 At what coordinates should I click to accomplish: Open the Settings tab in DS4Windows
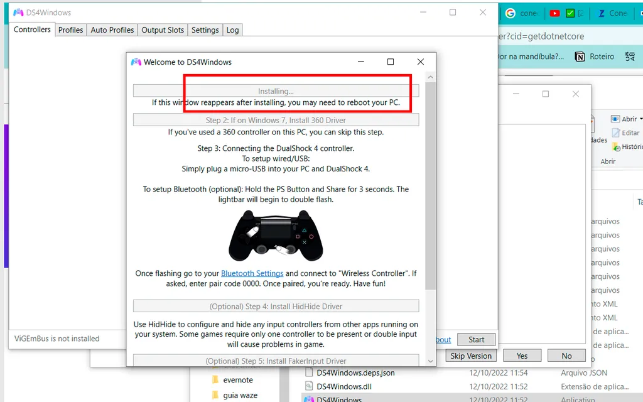point(205,30)
